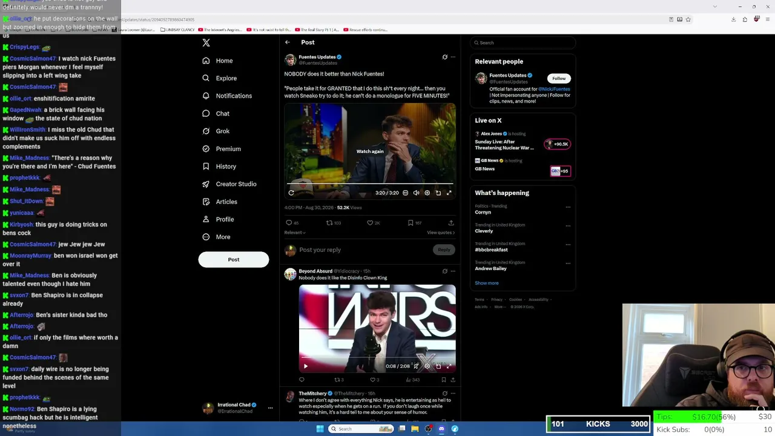Open the Creator Studio icon in sidebar
Screen dimensions: 775x436
(206, 184)
